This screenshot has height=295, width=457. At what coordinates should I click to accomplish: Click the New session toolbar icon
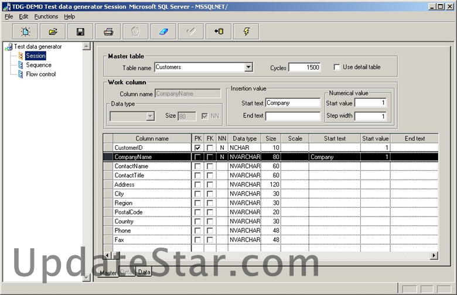25,32
